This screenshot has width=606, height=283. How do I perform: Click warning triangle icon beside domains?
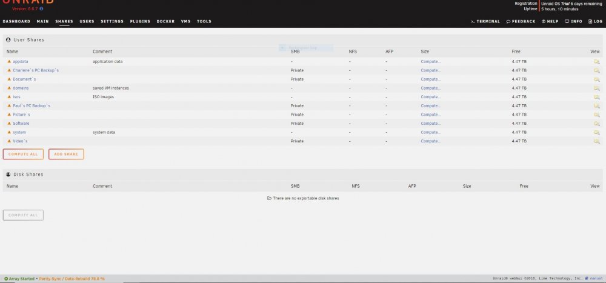(9, 88)
